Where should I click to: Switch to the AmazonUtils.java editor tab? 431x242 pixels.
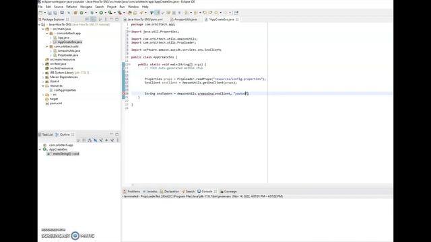183,19
